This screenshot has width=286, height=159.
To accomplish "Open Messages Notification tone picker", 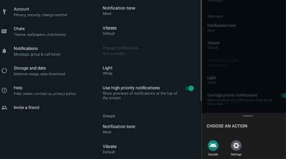I will tap(119, 10).
